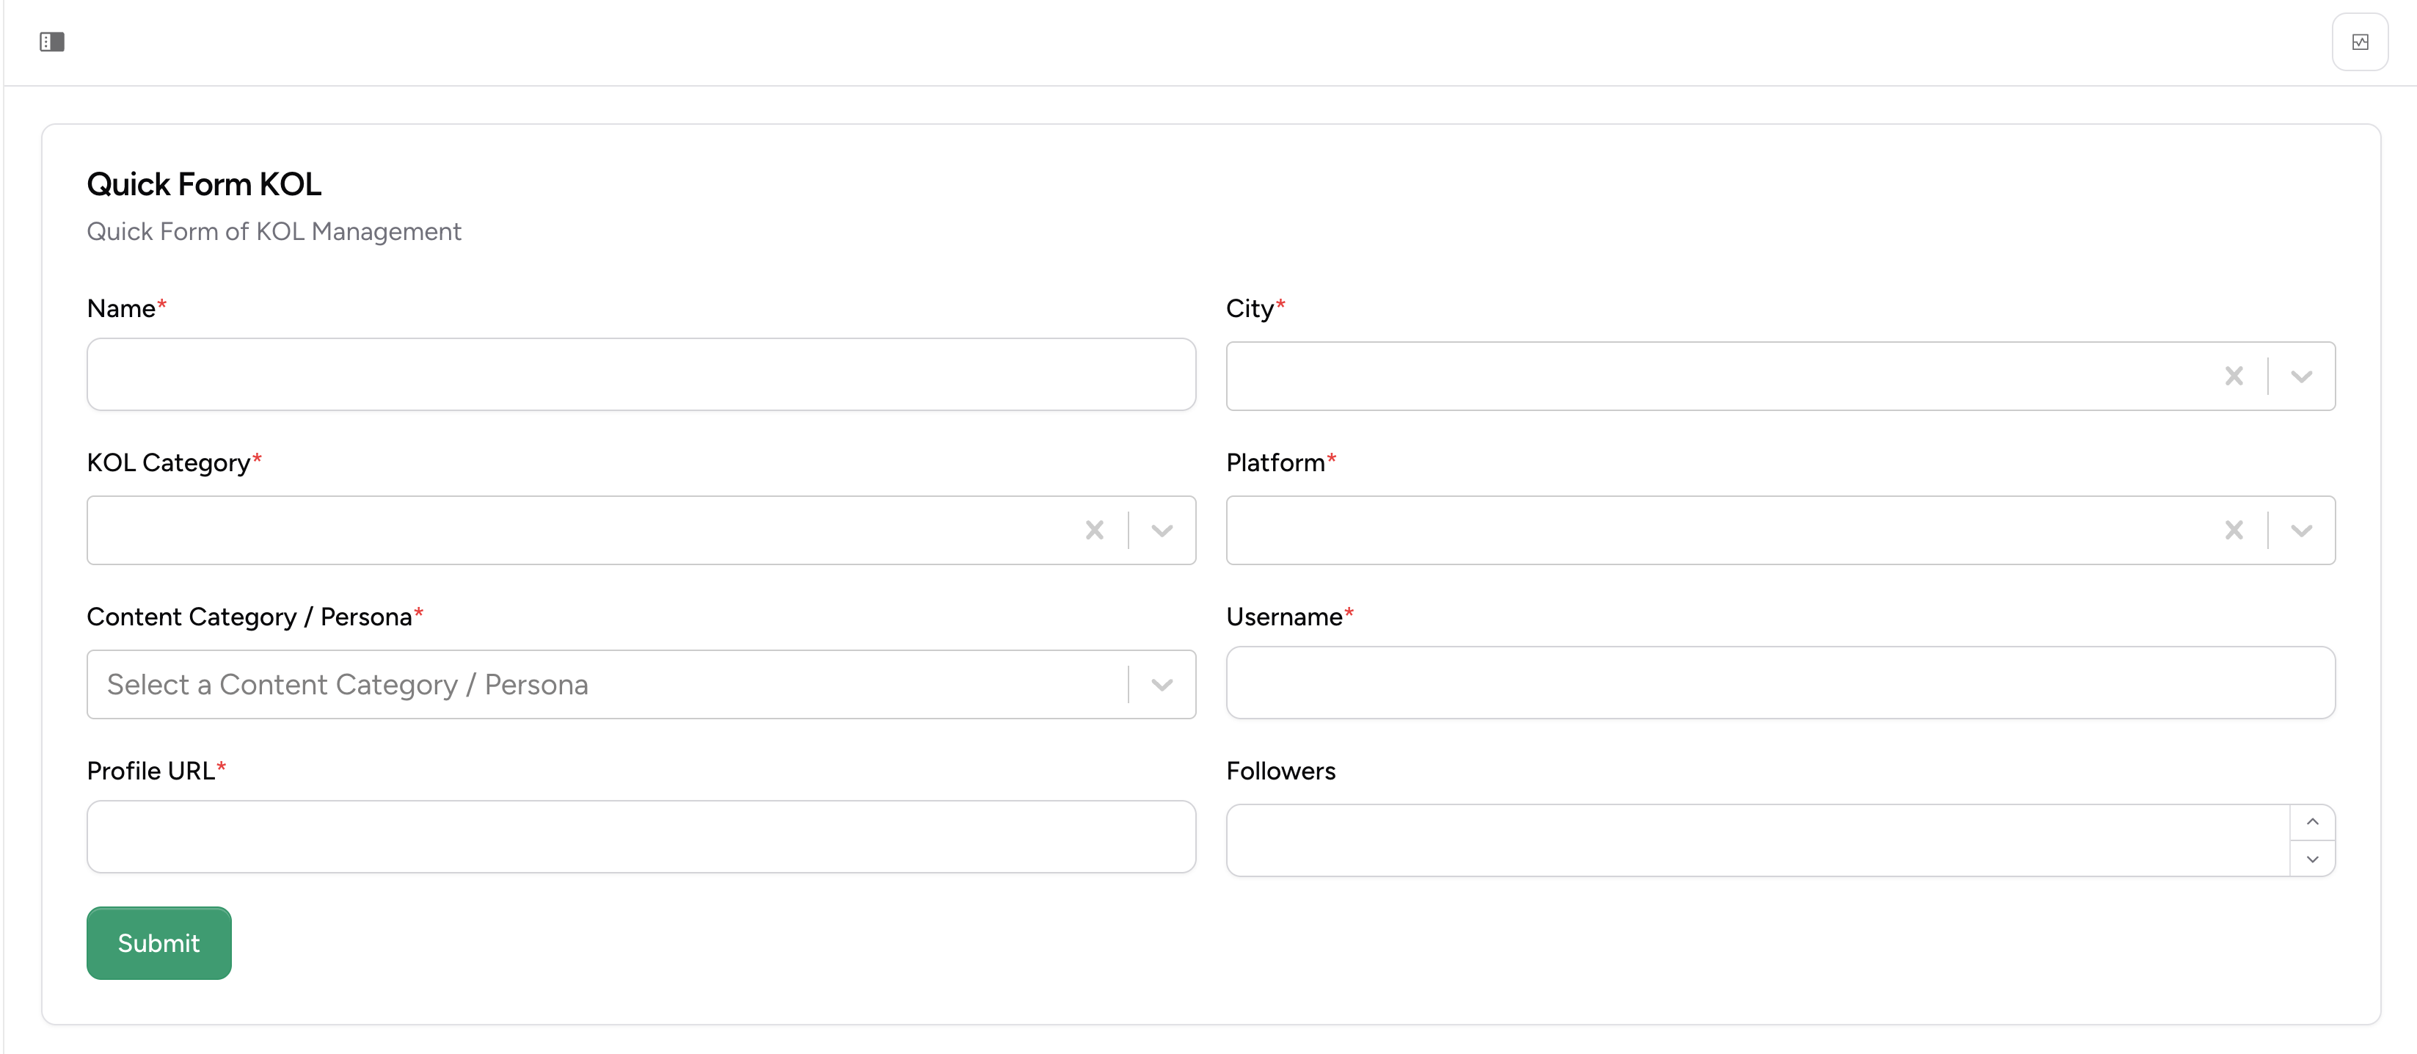
Task: Click inside the Platform combobox text area
Action: [x=1689, y=530]
